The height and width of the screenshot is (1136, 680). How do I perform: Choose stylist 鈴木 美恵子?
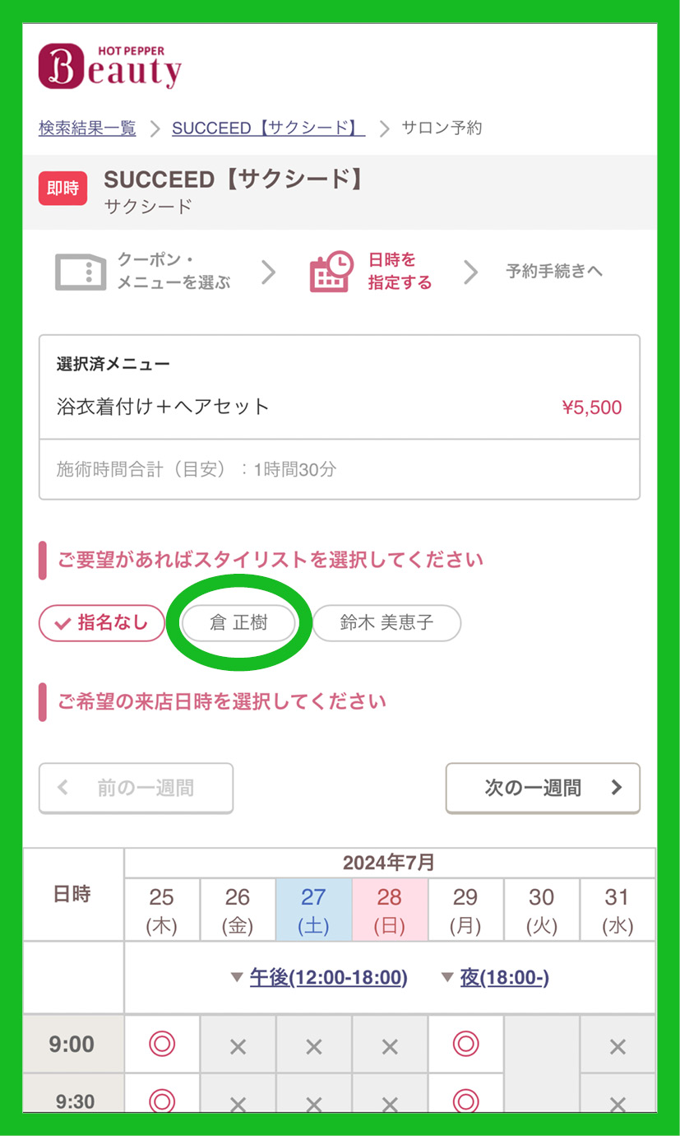click(386, 623)
